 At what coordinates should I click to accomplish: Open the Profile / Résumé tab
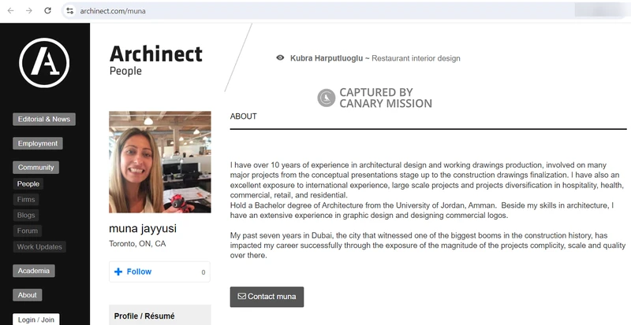pos(160,316)
